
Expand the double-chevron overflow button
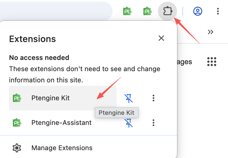point(210,32)
